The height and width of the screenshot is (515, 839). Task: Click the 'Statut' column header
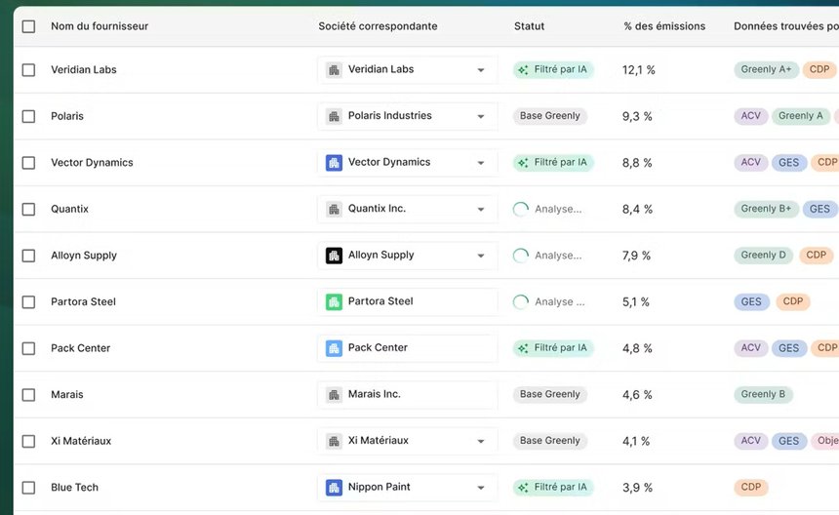click(x=529, y=26)
